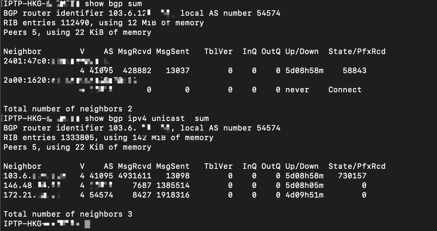Click the "Total number of neighbors 2" line
437x231 pixels.
tap(68, 109)
